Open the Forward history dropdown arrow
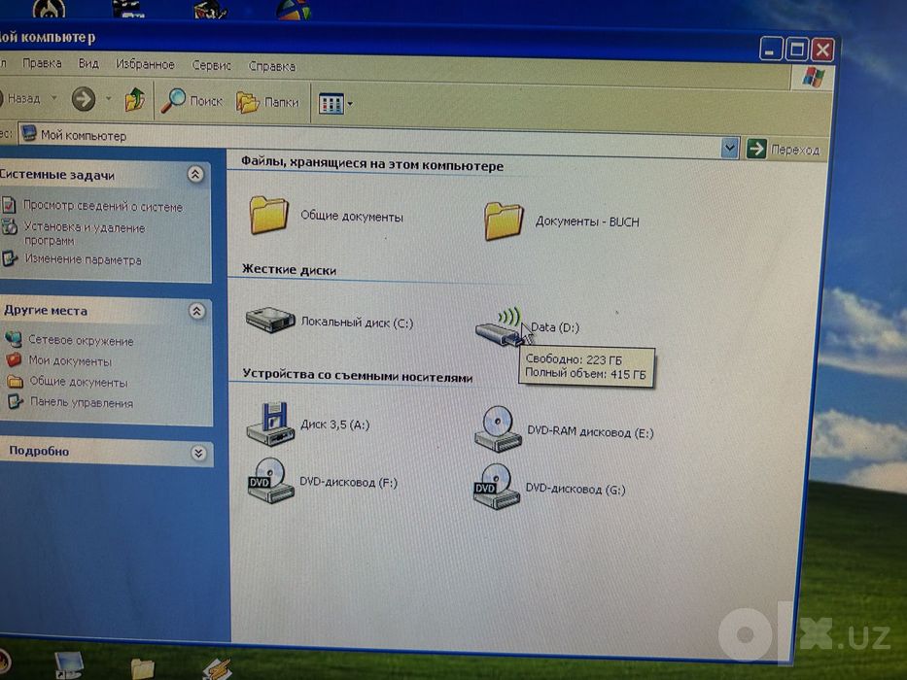This screenshot has height=680, width=907. pos(108,99)
